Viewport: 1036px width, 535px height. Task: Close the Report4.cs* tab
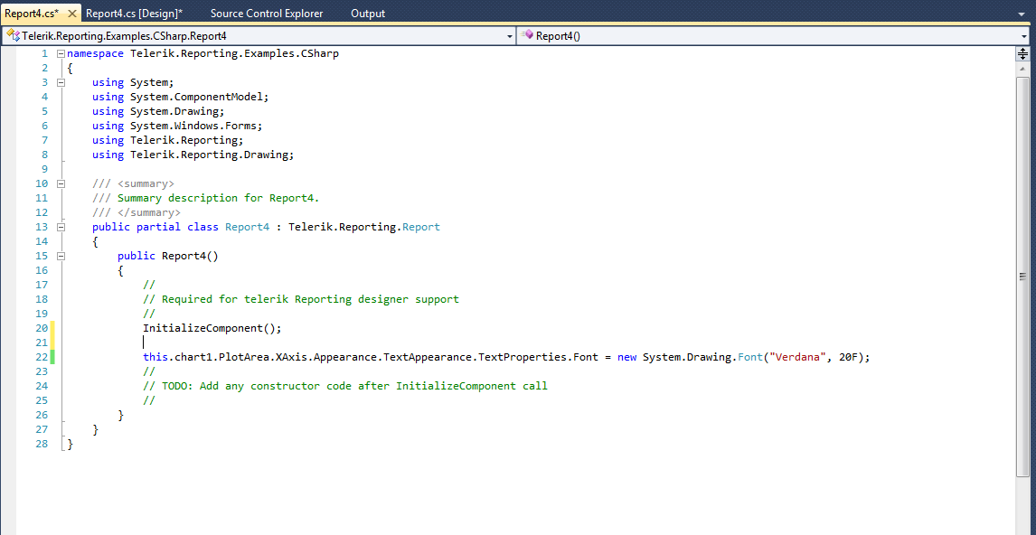coord(72,14)
